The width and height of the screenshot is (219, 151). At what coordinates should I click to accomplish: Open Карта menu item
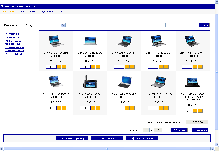coord(65,12)
